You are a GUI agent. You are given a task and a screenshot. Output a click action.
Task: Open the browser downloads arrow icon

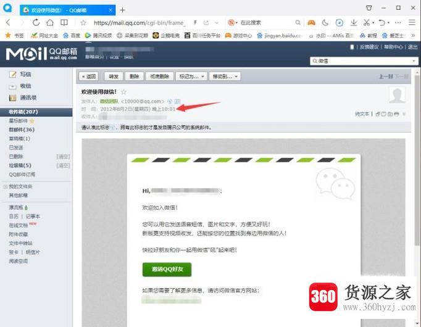coord(354,23)
